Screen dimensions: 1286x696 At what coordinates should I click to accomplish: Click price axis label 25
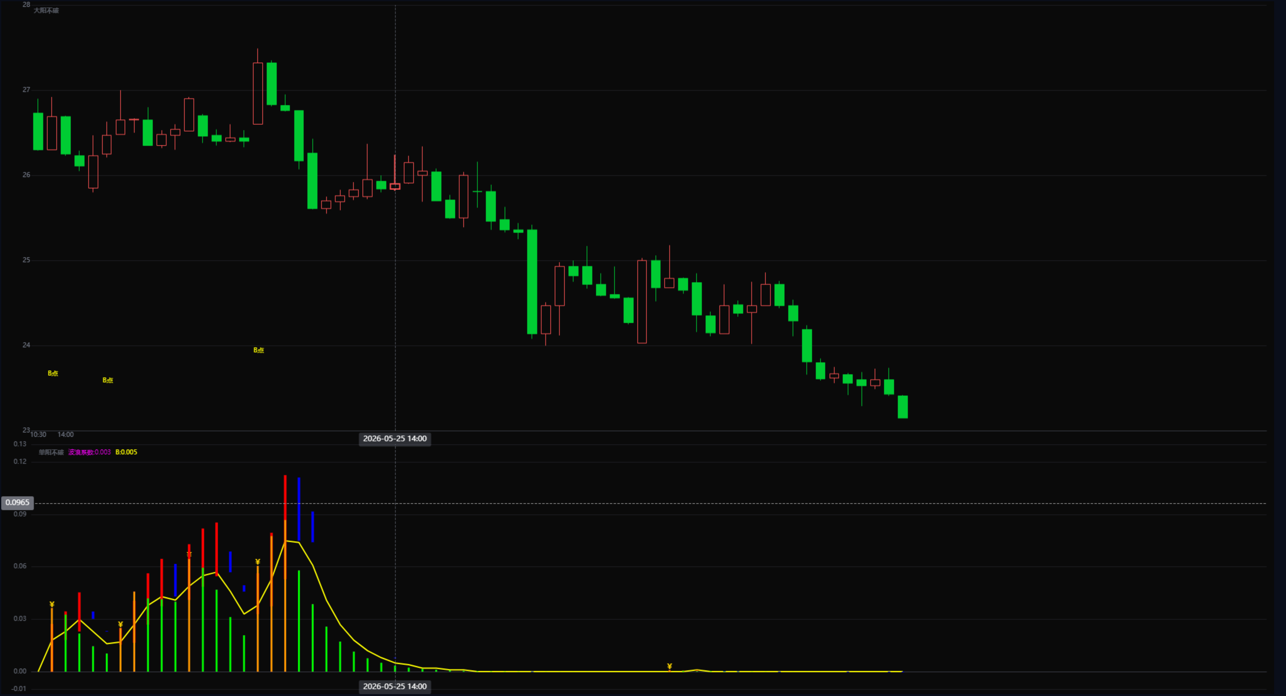[x=27, y=260]
